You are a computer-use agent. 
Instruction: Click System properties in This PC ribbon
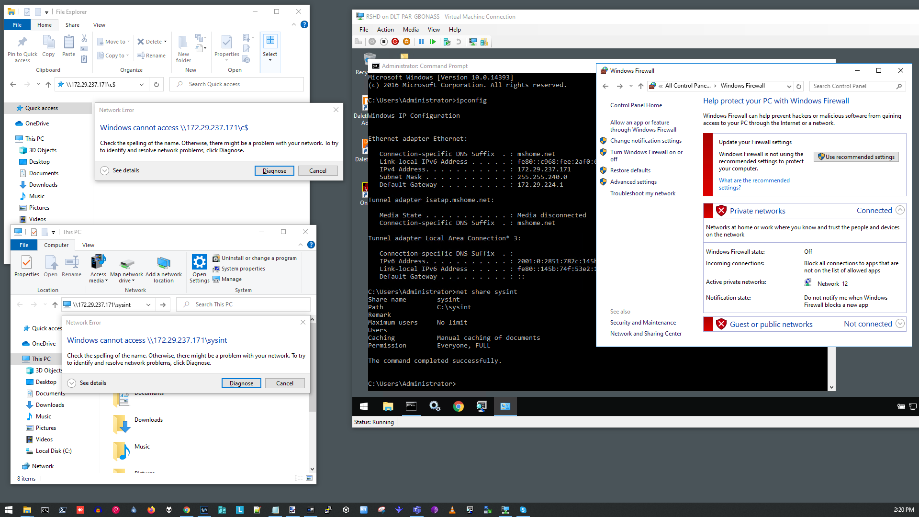(239, 269)
